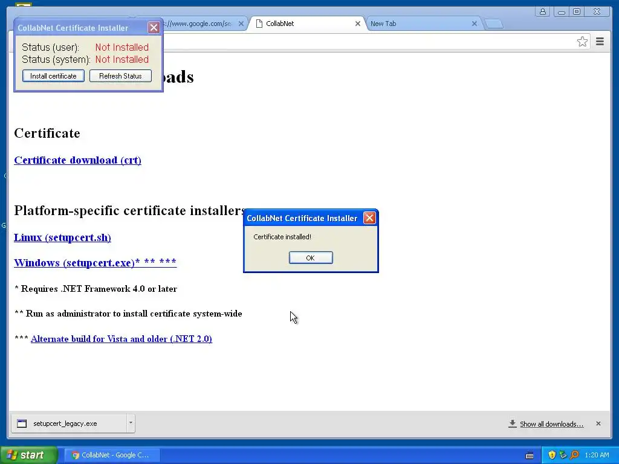Open Chrome hamburger menu

tap(600, 42)
